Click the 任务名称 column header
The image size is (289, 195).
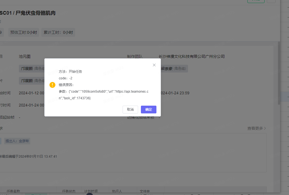[x=13, y=191]
